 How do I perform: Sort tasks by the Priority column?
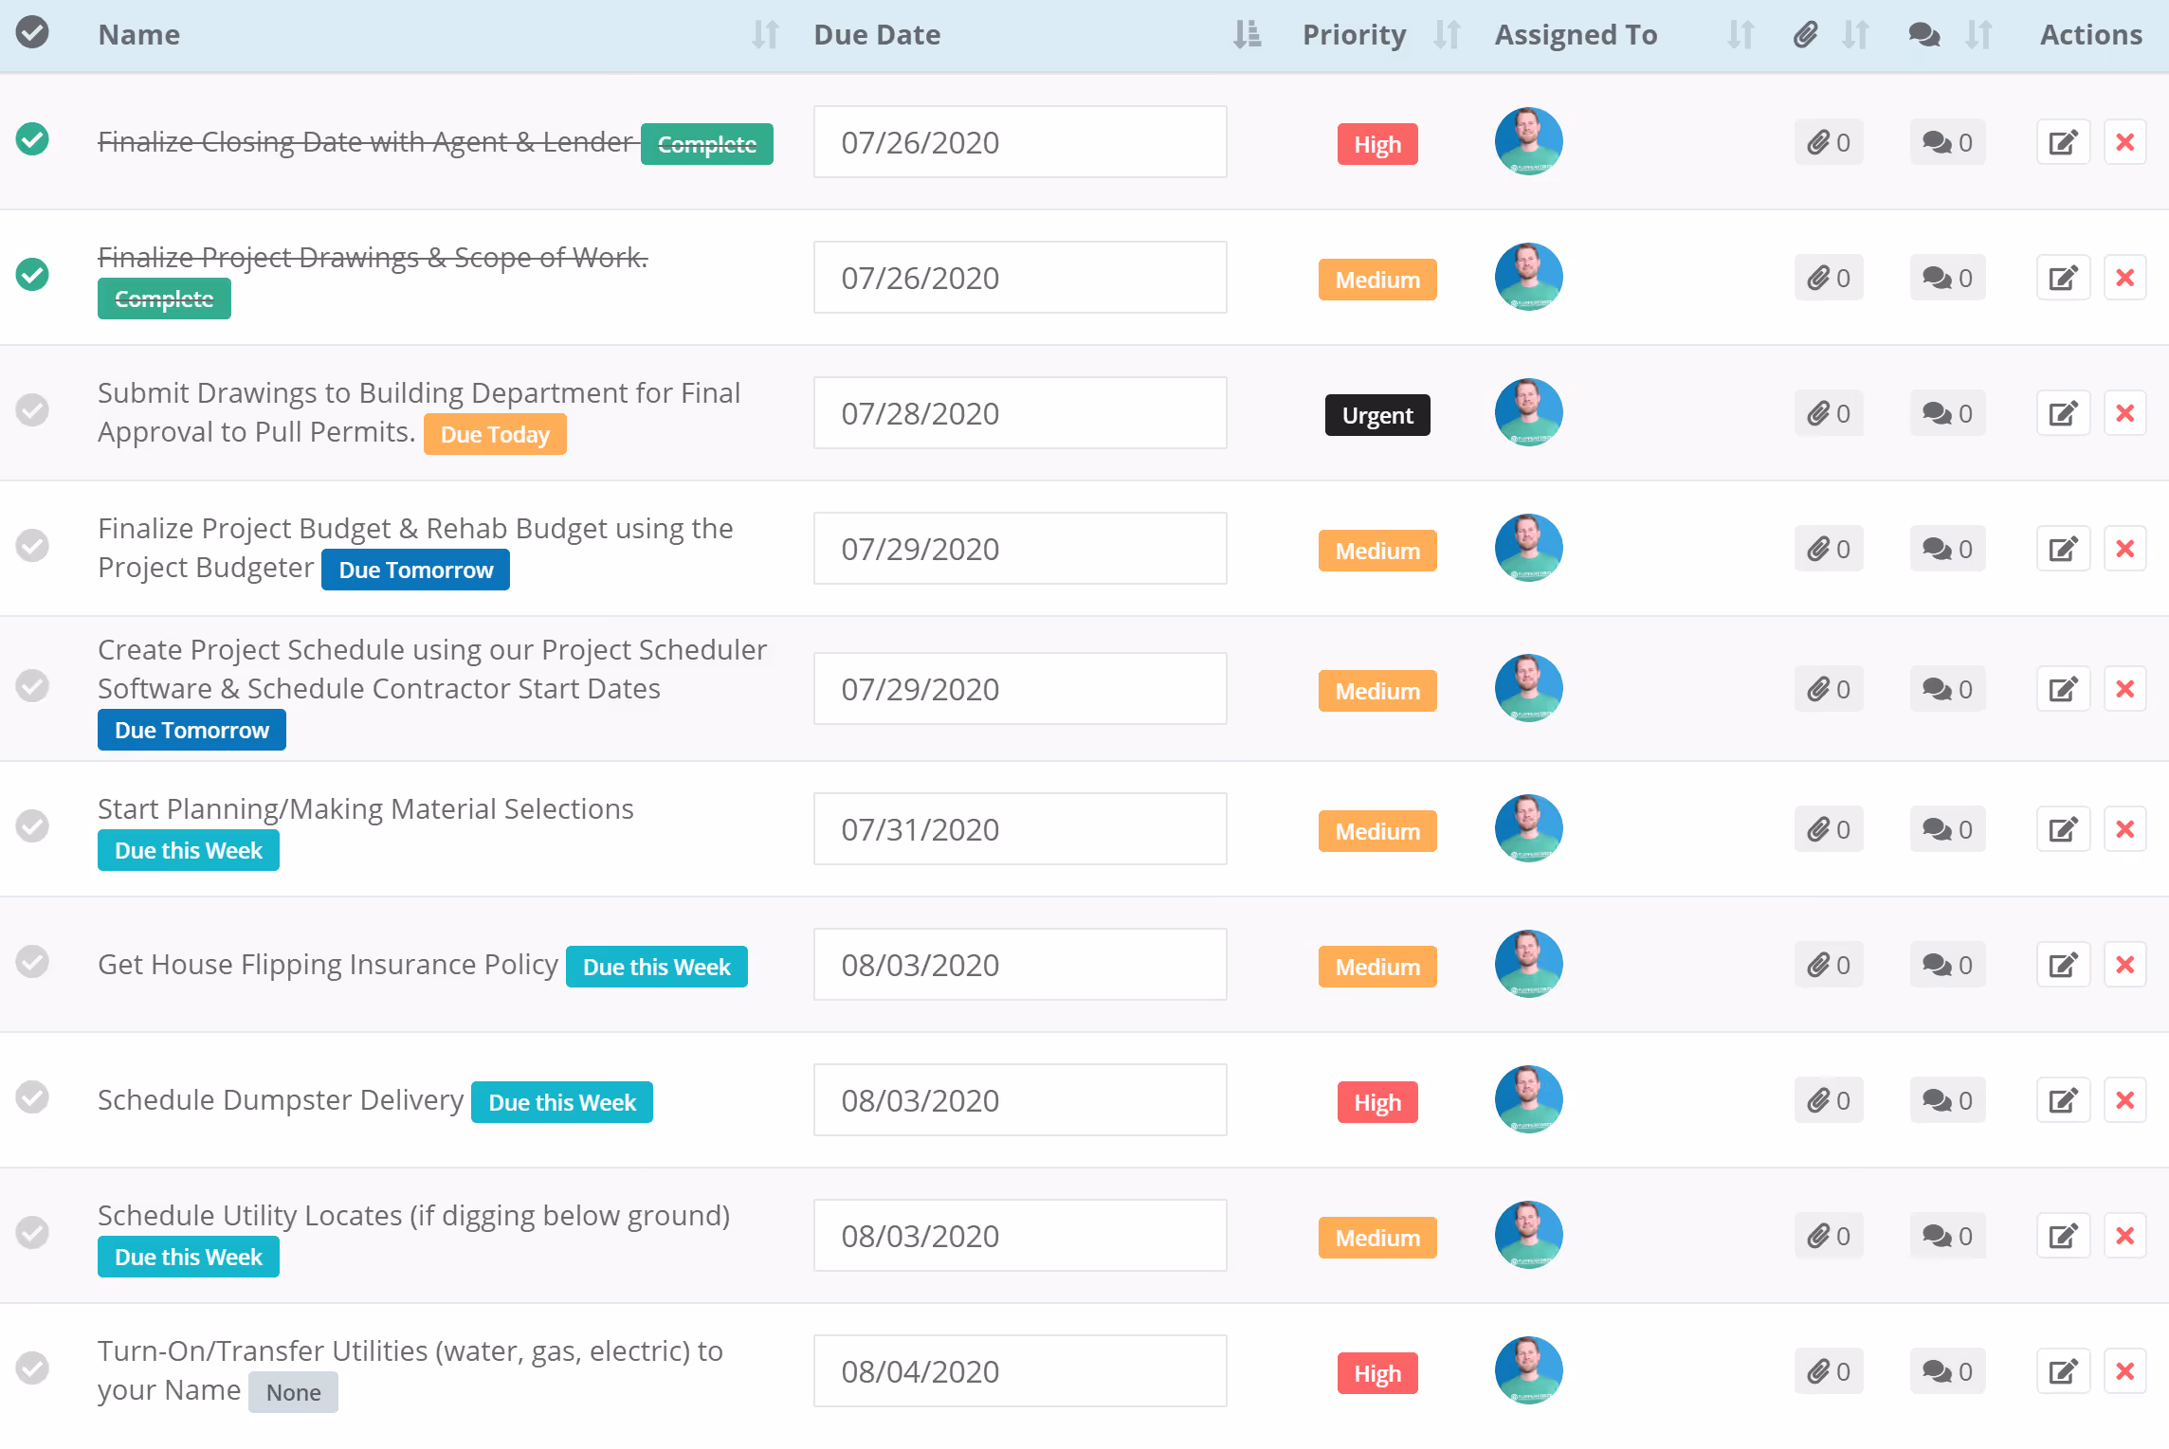[1447, 35]
